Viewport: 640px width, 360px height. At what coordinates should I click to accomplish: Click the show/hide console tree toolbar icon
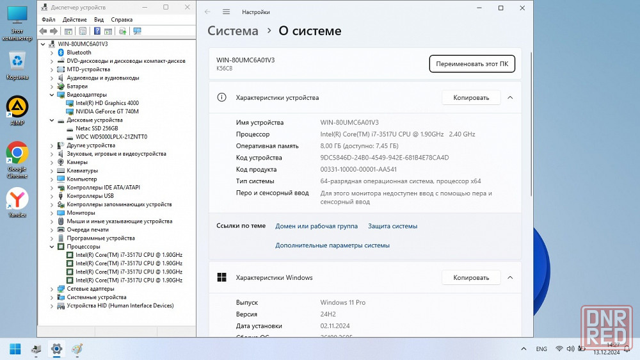click(68, 31)
